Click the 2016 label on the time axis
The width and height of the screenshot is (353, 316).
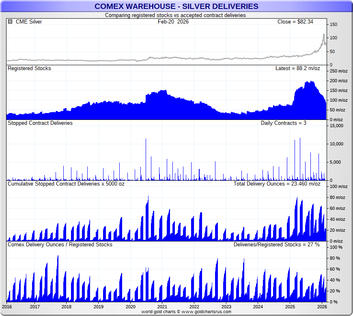pos(7,307)
